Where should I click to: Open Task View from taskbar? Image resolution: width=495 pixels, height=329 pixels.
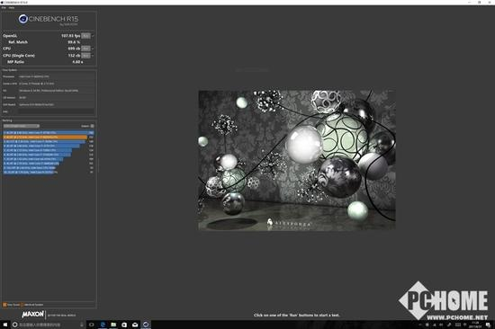[x=92, y=325]
